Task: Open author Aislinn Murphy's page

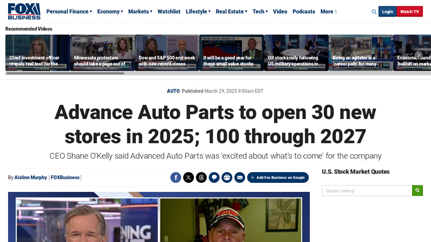Action: coord(31,177)
